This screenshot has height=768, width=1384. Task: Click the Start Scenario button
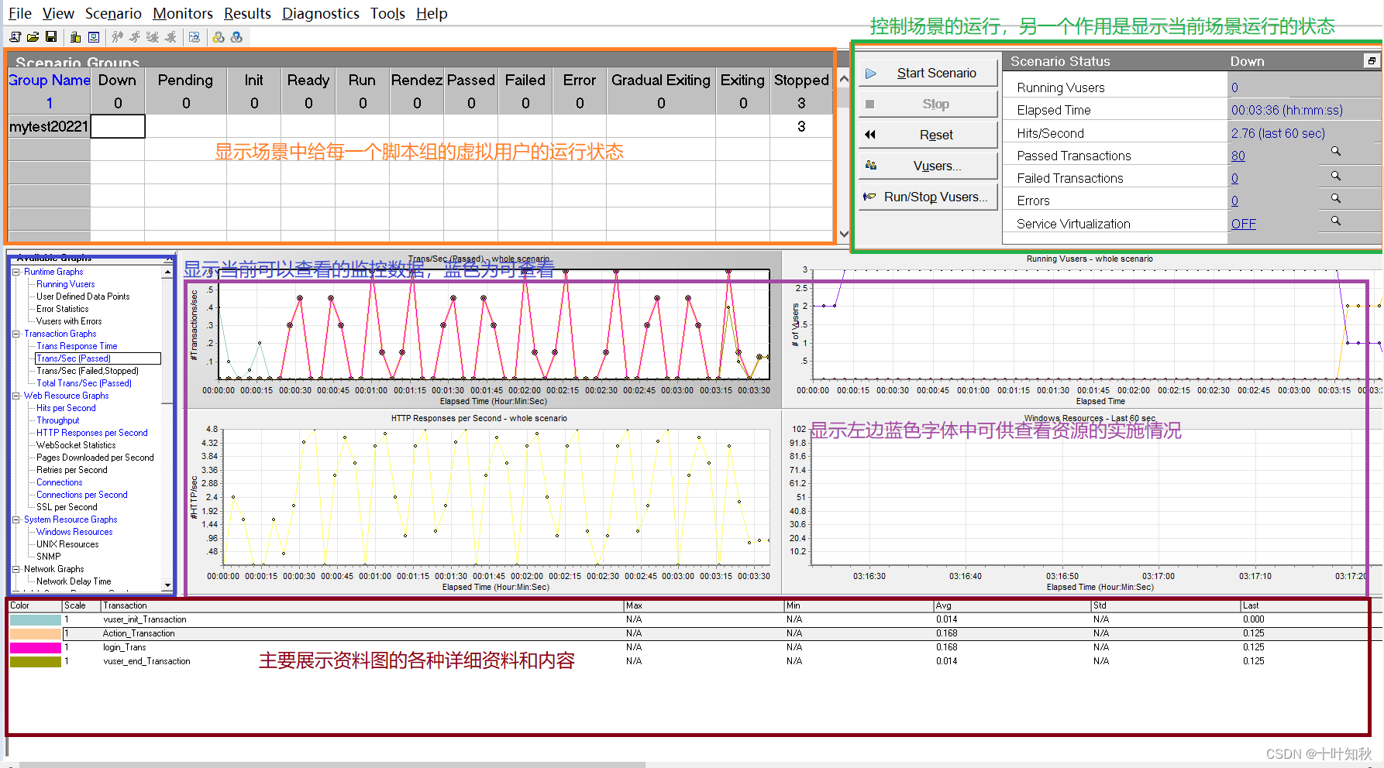[x=928, y=73]
